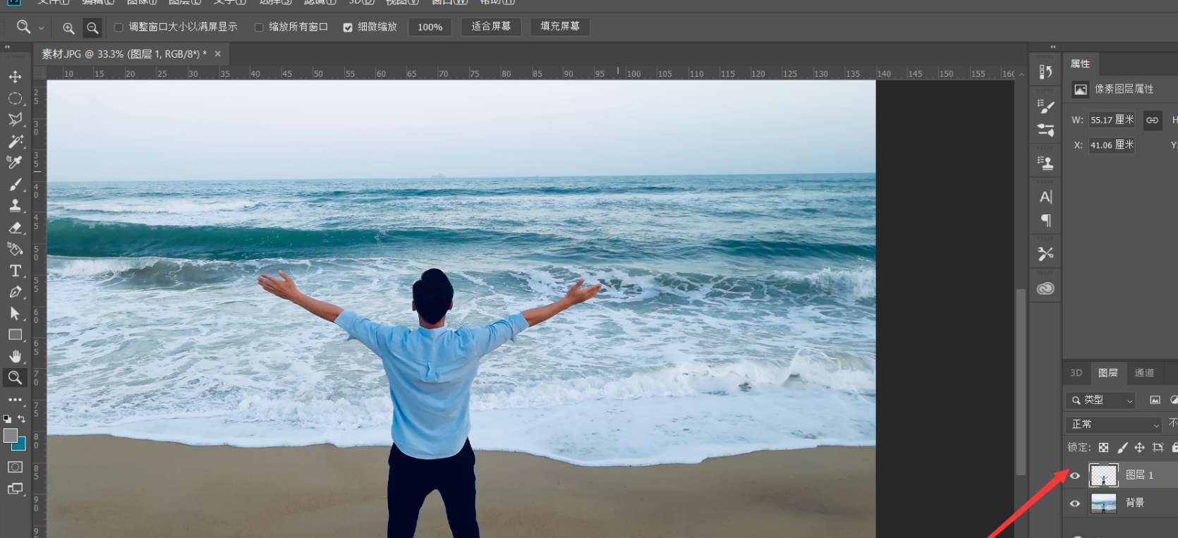Enable zoom all windows checkbox

[x=259, y=27]
